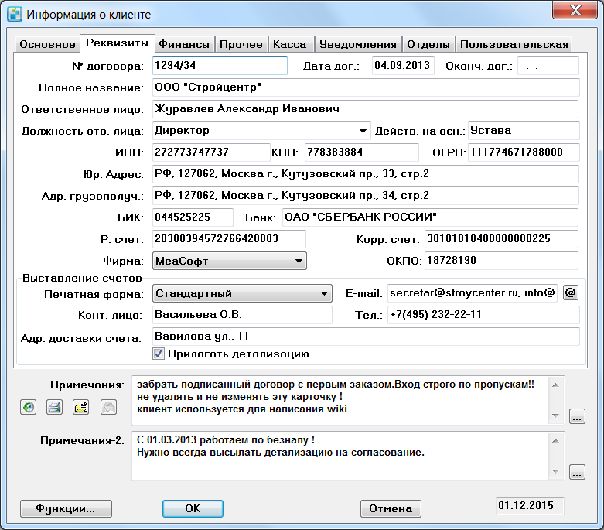Viewport: 604px width, 530px height.
Task: Click the yellow folder with document icon
Action: pyautogui.click(x=81, y=407)
